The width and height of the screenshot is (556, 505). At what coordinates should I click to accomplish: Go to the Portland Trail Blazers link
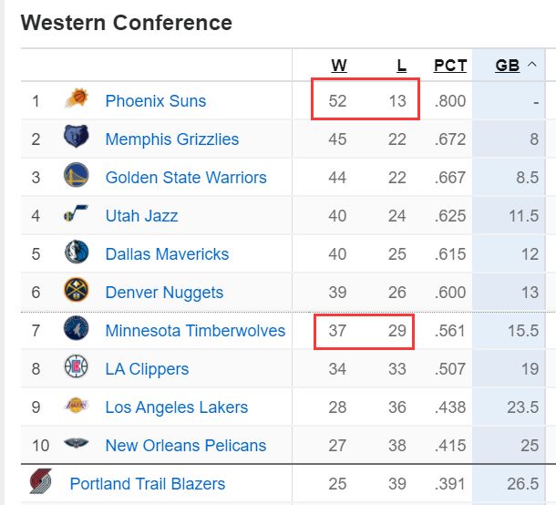(x=147, y=484)
